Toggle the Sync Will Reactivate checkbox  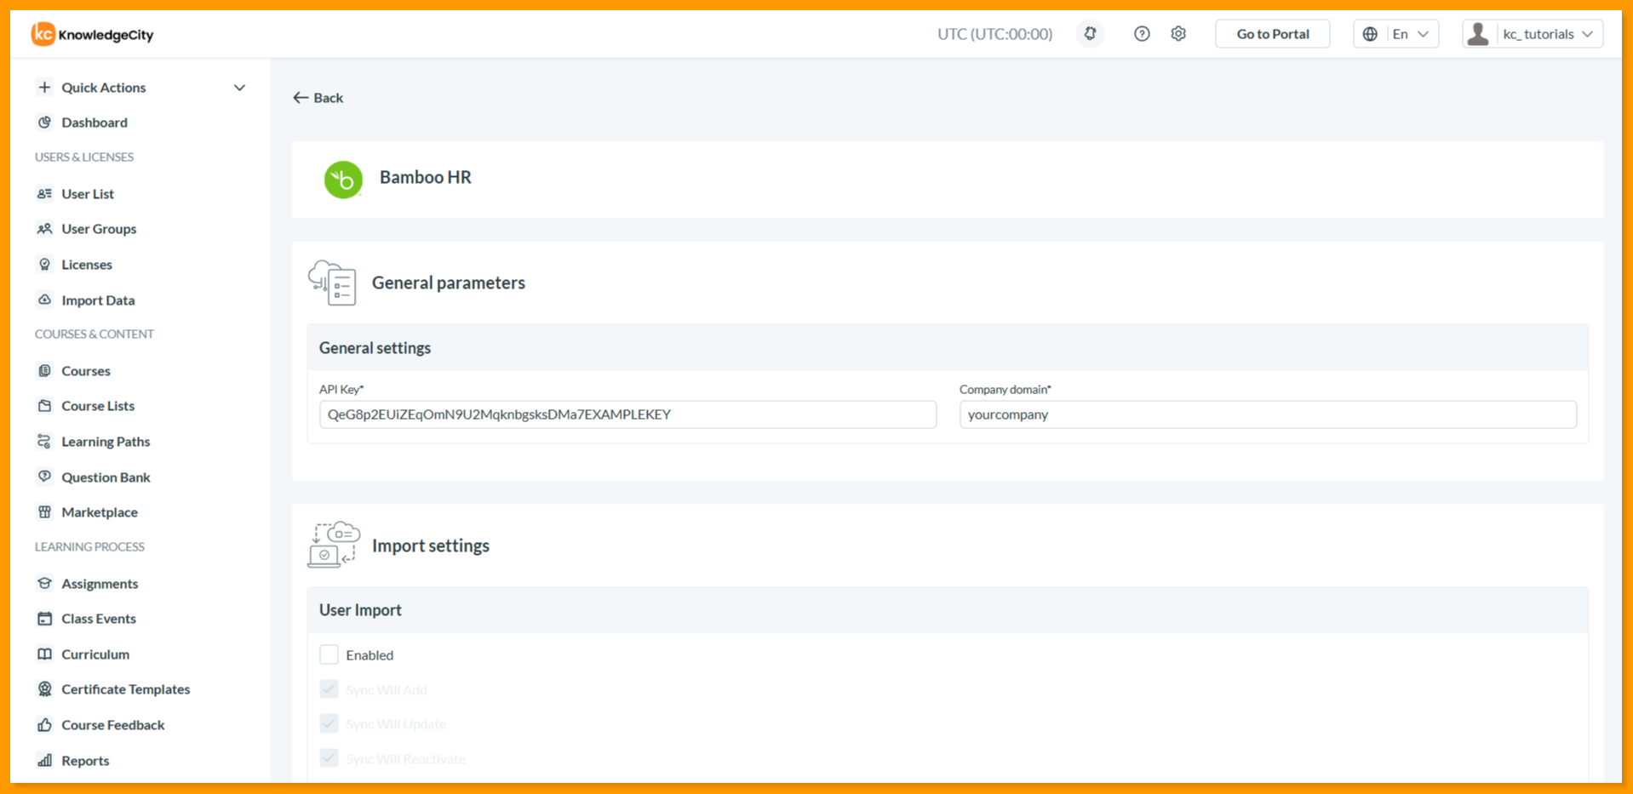click(x=329, y=758)
